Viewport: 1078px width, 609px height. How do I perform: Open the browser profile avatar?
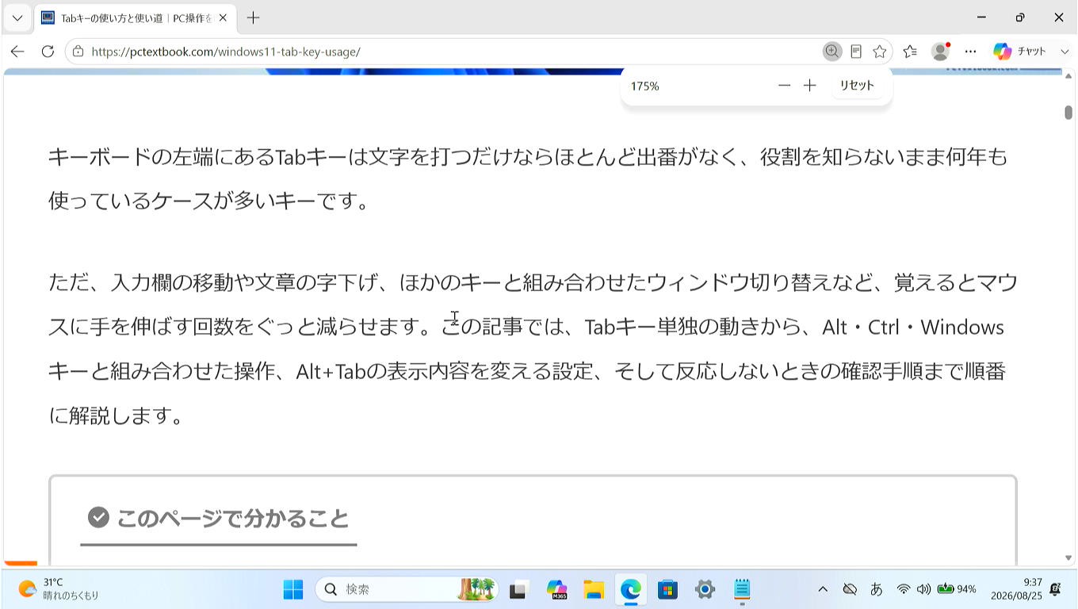pos(941,52)
